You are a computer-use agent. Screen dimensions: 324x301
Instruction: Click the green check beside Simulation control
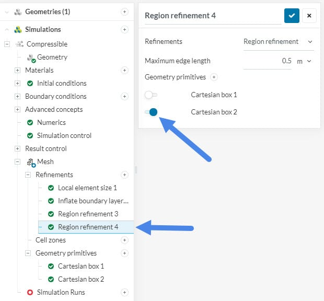(x=30, y=135)
